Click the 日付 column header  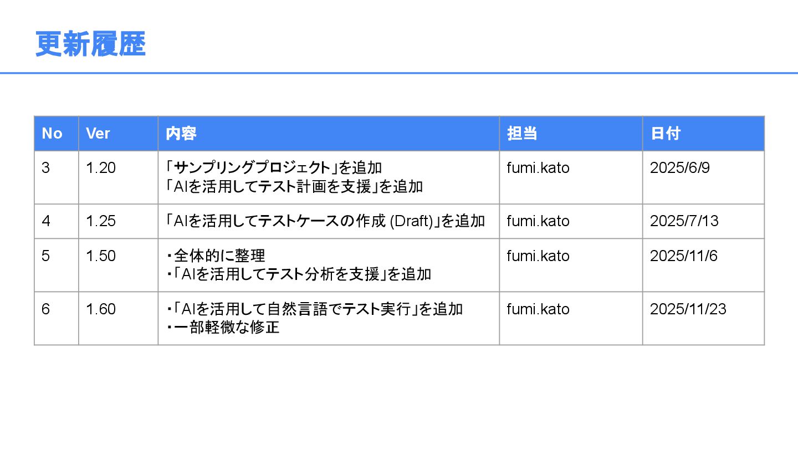pos(665,134)
